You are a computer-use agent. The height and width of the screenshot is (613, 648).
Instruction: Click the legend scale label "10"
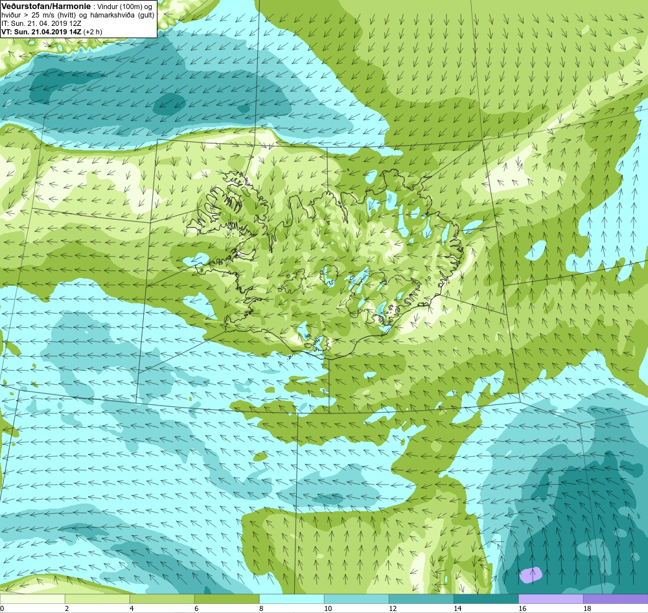(328, 608)
